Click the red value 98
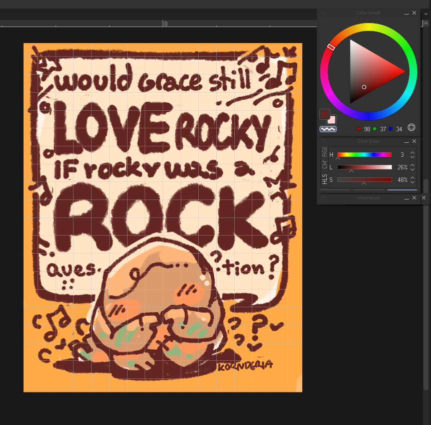 pyautogui.click(x=367, y=129)
